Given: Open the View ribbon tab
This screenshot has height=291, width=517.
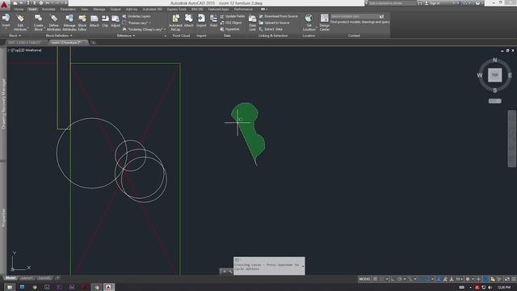Looking at the screenshot, I should click(84, 9).
